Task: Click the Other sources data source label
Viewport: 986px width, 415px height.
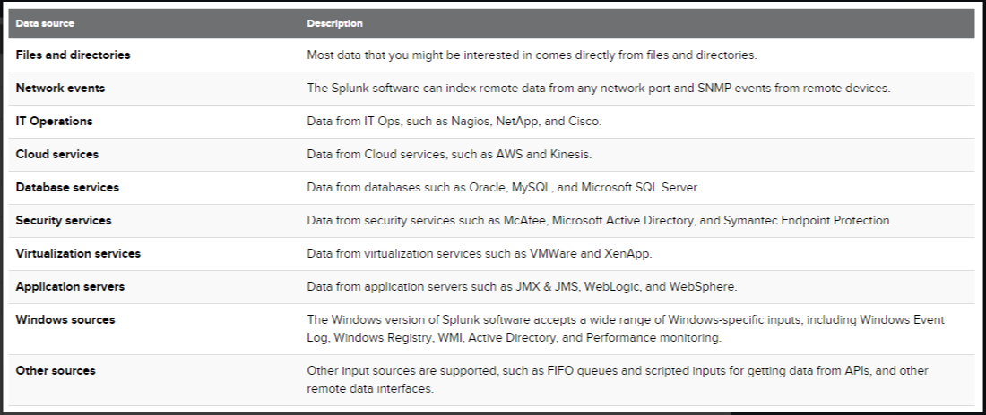Action: (56, 371)
